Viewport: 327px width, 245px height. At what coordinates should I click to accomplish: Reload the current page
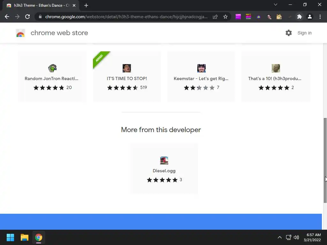(x=27, y=17)
